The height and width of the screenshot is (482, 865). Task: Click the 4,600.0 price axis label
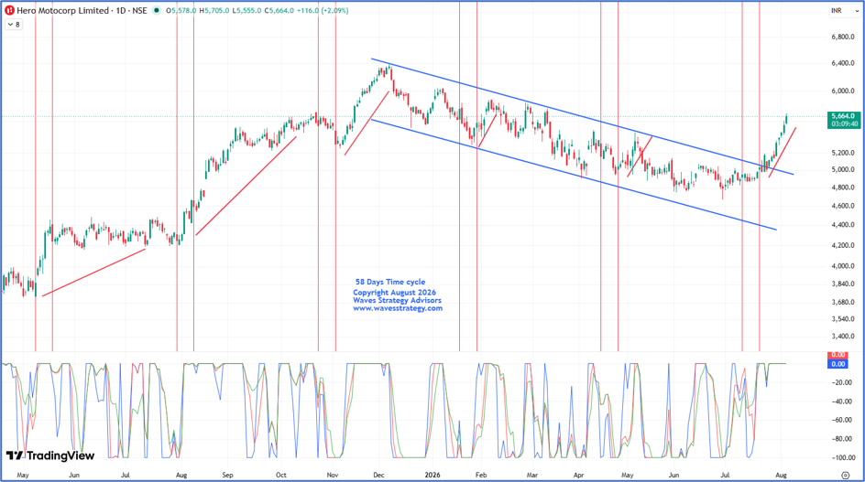[x=844, y=206]
